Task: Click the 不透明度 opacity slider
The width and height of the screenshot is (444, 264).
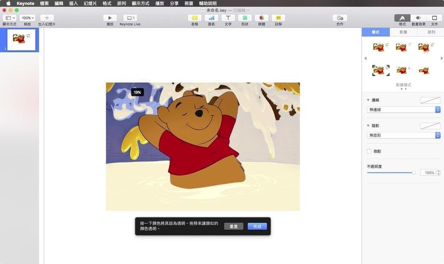Action: 391,173
